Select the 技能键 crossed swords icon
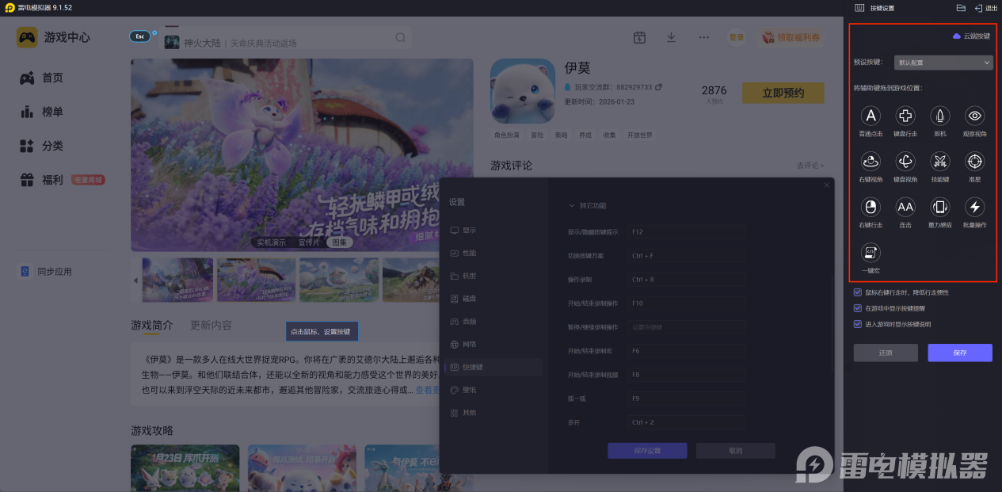This screenshot has width=1002, height=492. (x=939, y=162)
